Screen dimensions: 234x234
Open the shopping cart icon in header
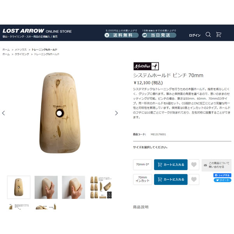(219, 35)
